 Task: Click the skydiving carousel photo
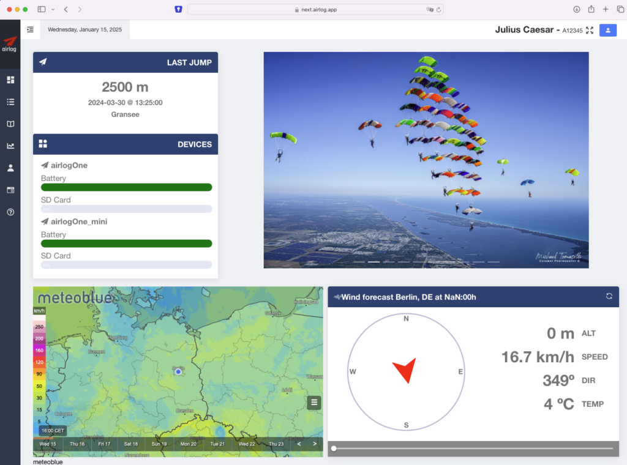[426, 159]
